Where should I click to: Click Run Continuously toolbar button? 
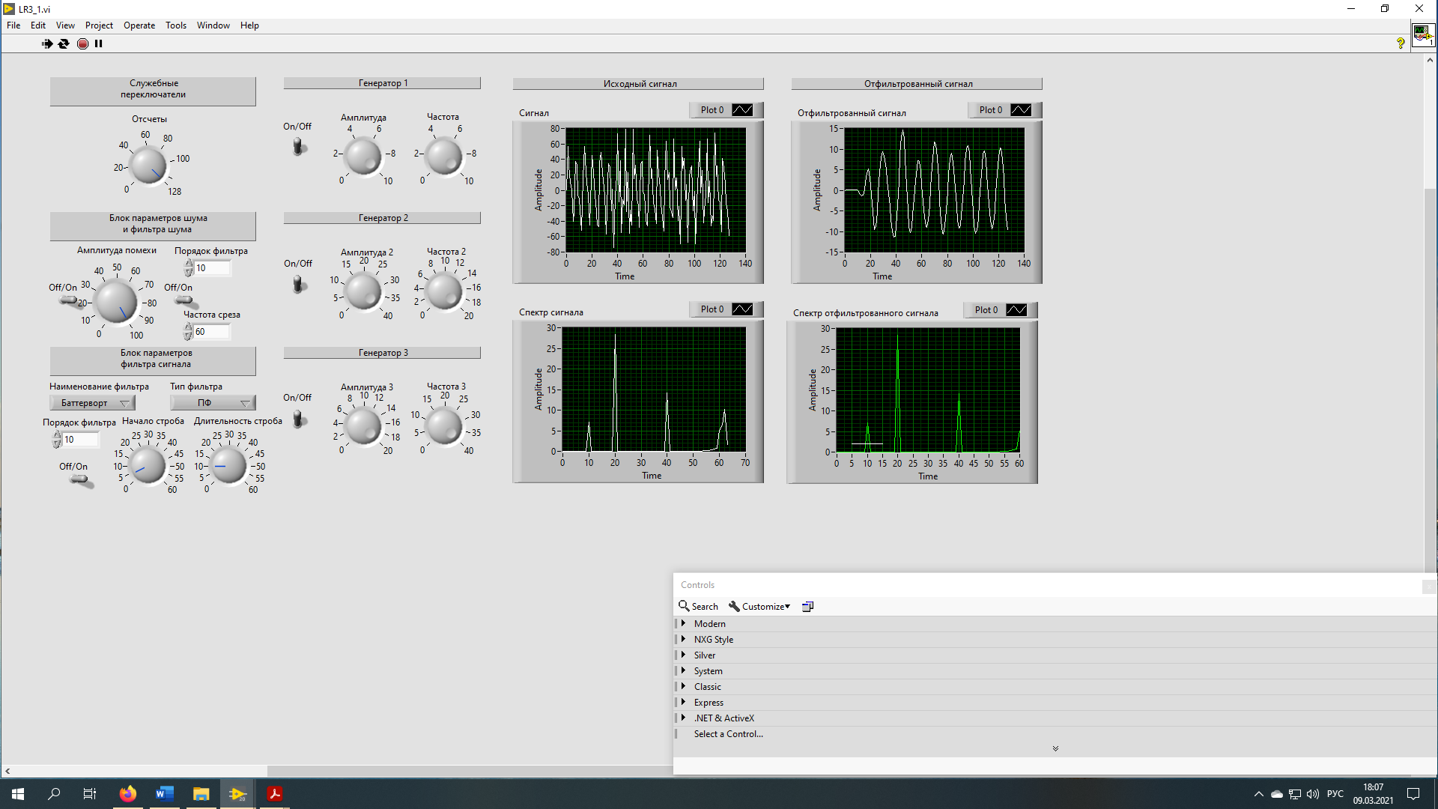64,43
